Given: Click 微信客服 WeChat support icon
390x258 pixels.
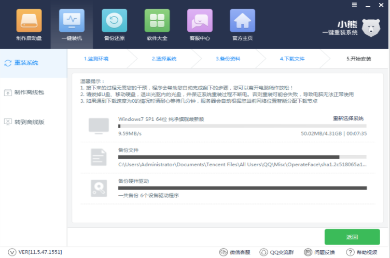Looking at the screenshot, I should [235, 252].
